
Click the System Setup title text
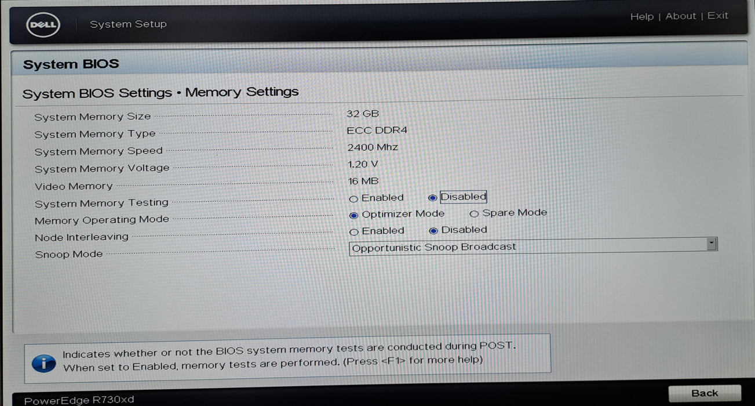(x=128, y=24)
